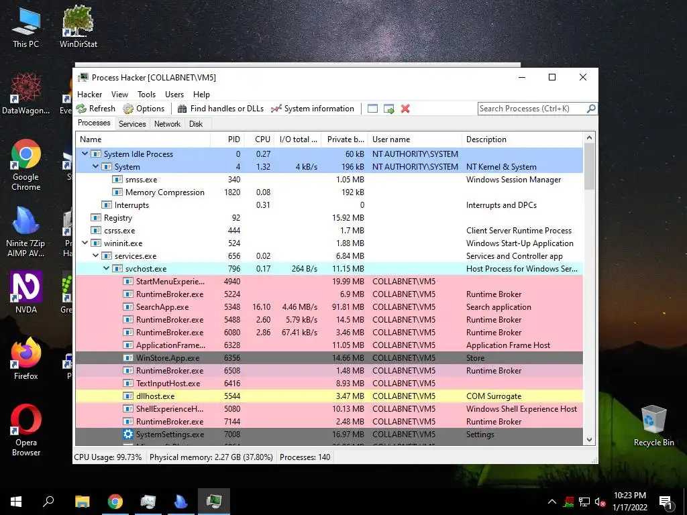This screenshot has height=515, width=687.
Task: Click the Refresh toolbar button
Action: [95, 109]
